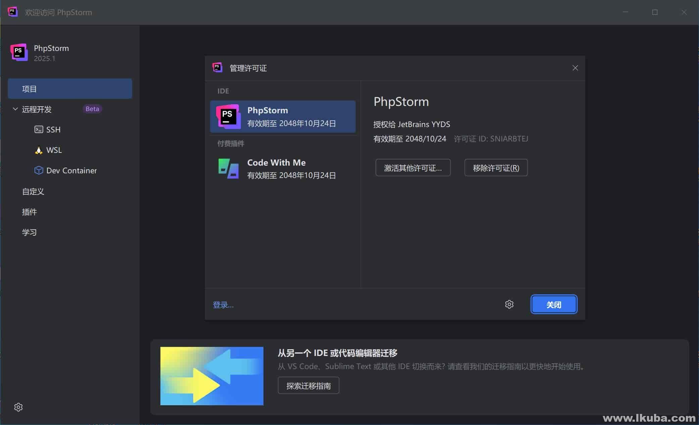699x425 pixels.
Task: Click the Beta badge
Action: (92, 109)
